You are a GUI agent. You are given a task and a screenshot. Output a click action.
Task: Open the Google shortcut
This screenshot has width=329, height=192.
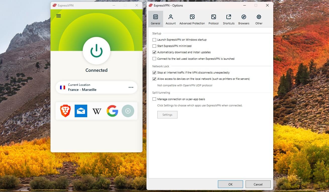tap(112, 111)
